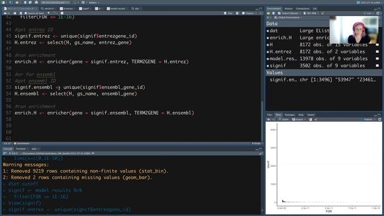This screenshot has width=384, height=216.
Task: View model.results table via grid icon
Action: (377, 59)
